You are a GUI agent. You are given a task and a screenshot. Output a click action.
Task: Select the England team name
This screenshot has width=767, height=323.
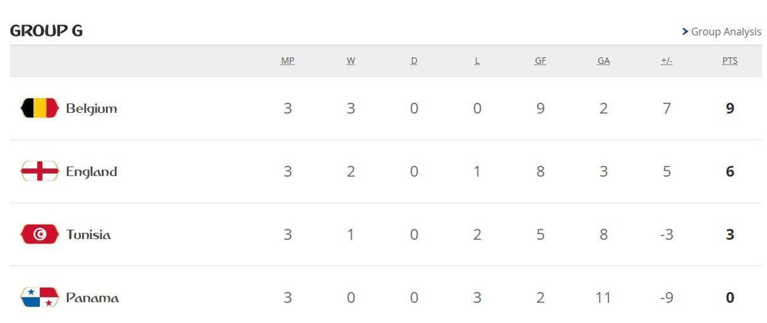92,172
